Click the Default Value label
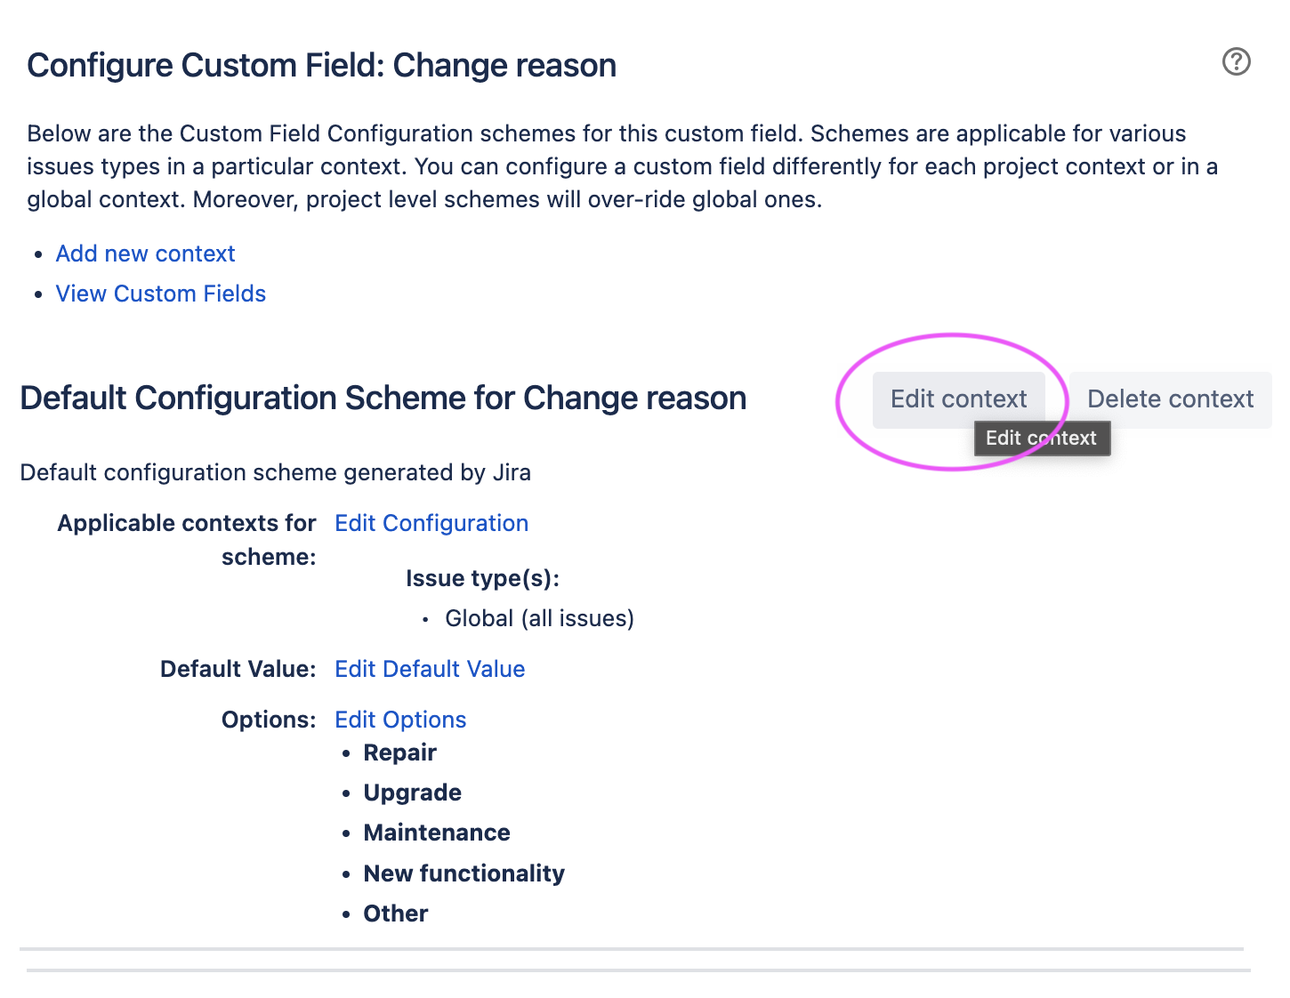 click(238, 669)
